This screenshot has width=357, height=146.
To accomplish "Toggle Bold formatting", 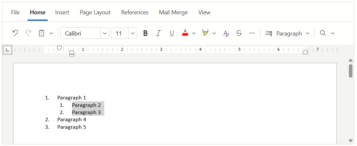I will (145, 33).
